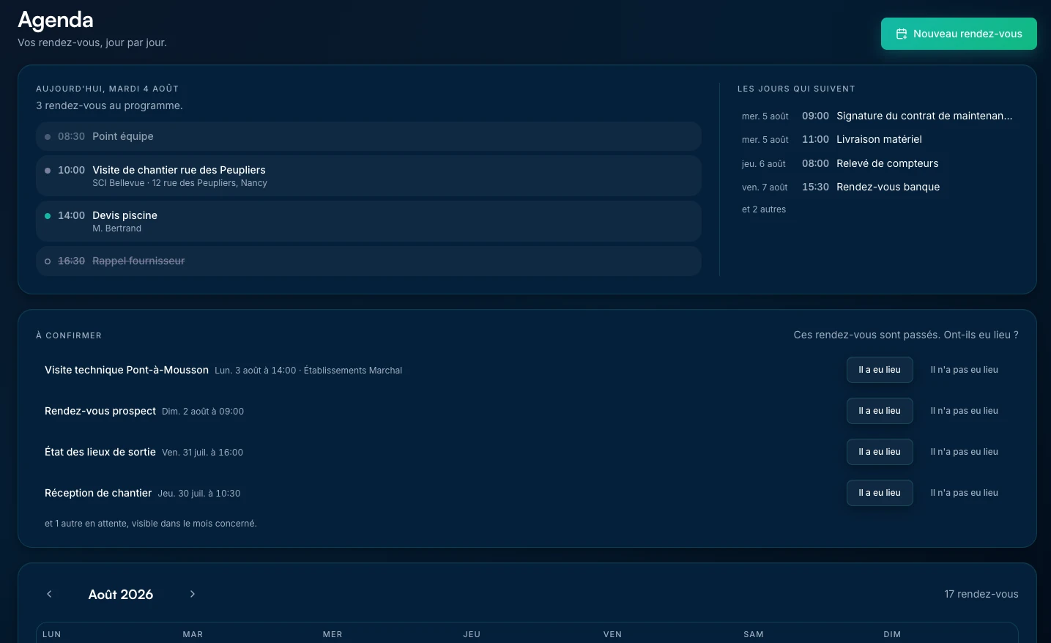Confirm Rendez-vous prospect took place
1051x643 pixels.
click(x=880, y=411)
